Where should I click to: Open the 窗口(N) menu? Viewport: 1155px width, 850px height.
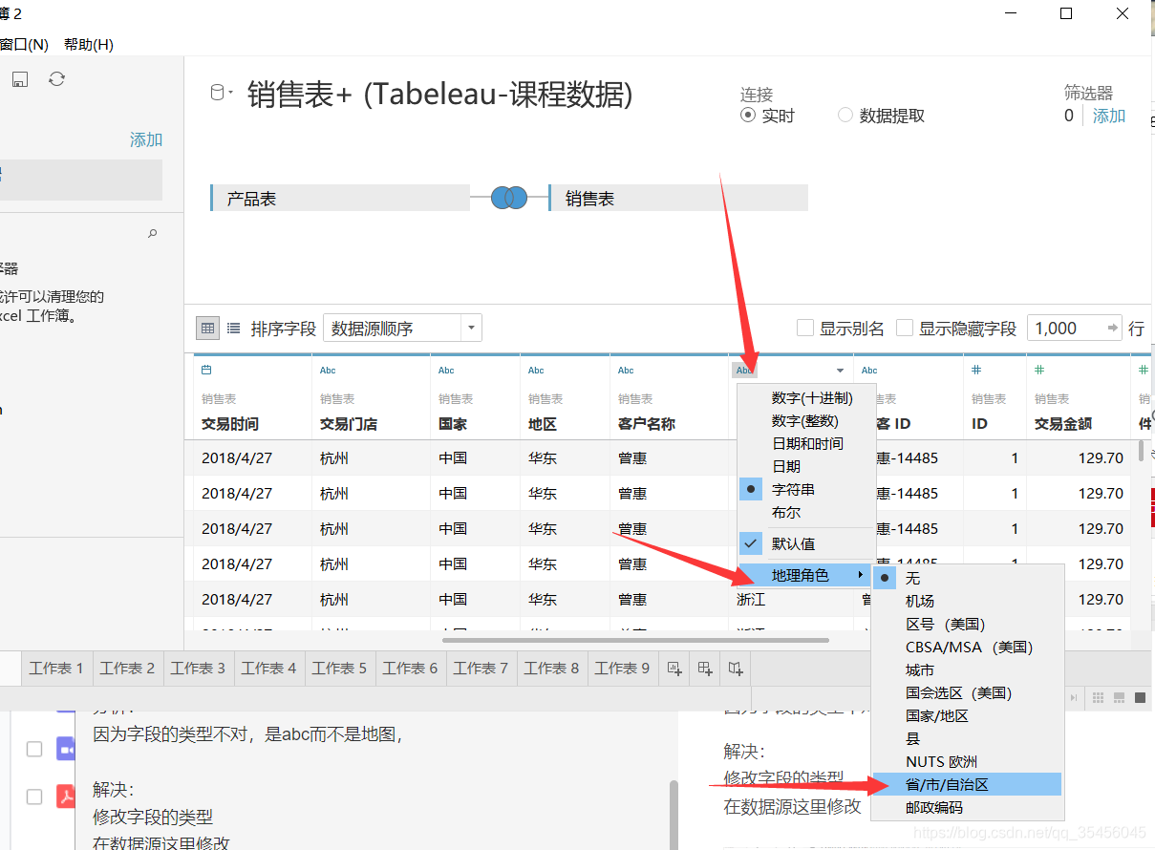[24, 44]
